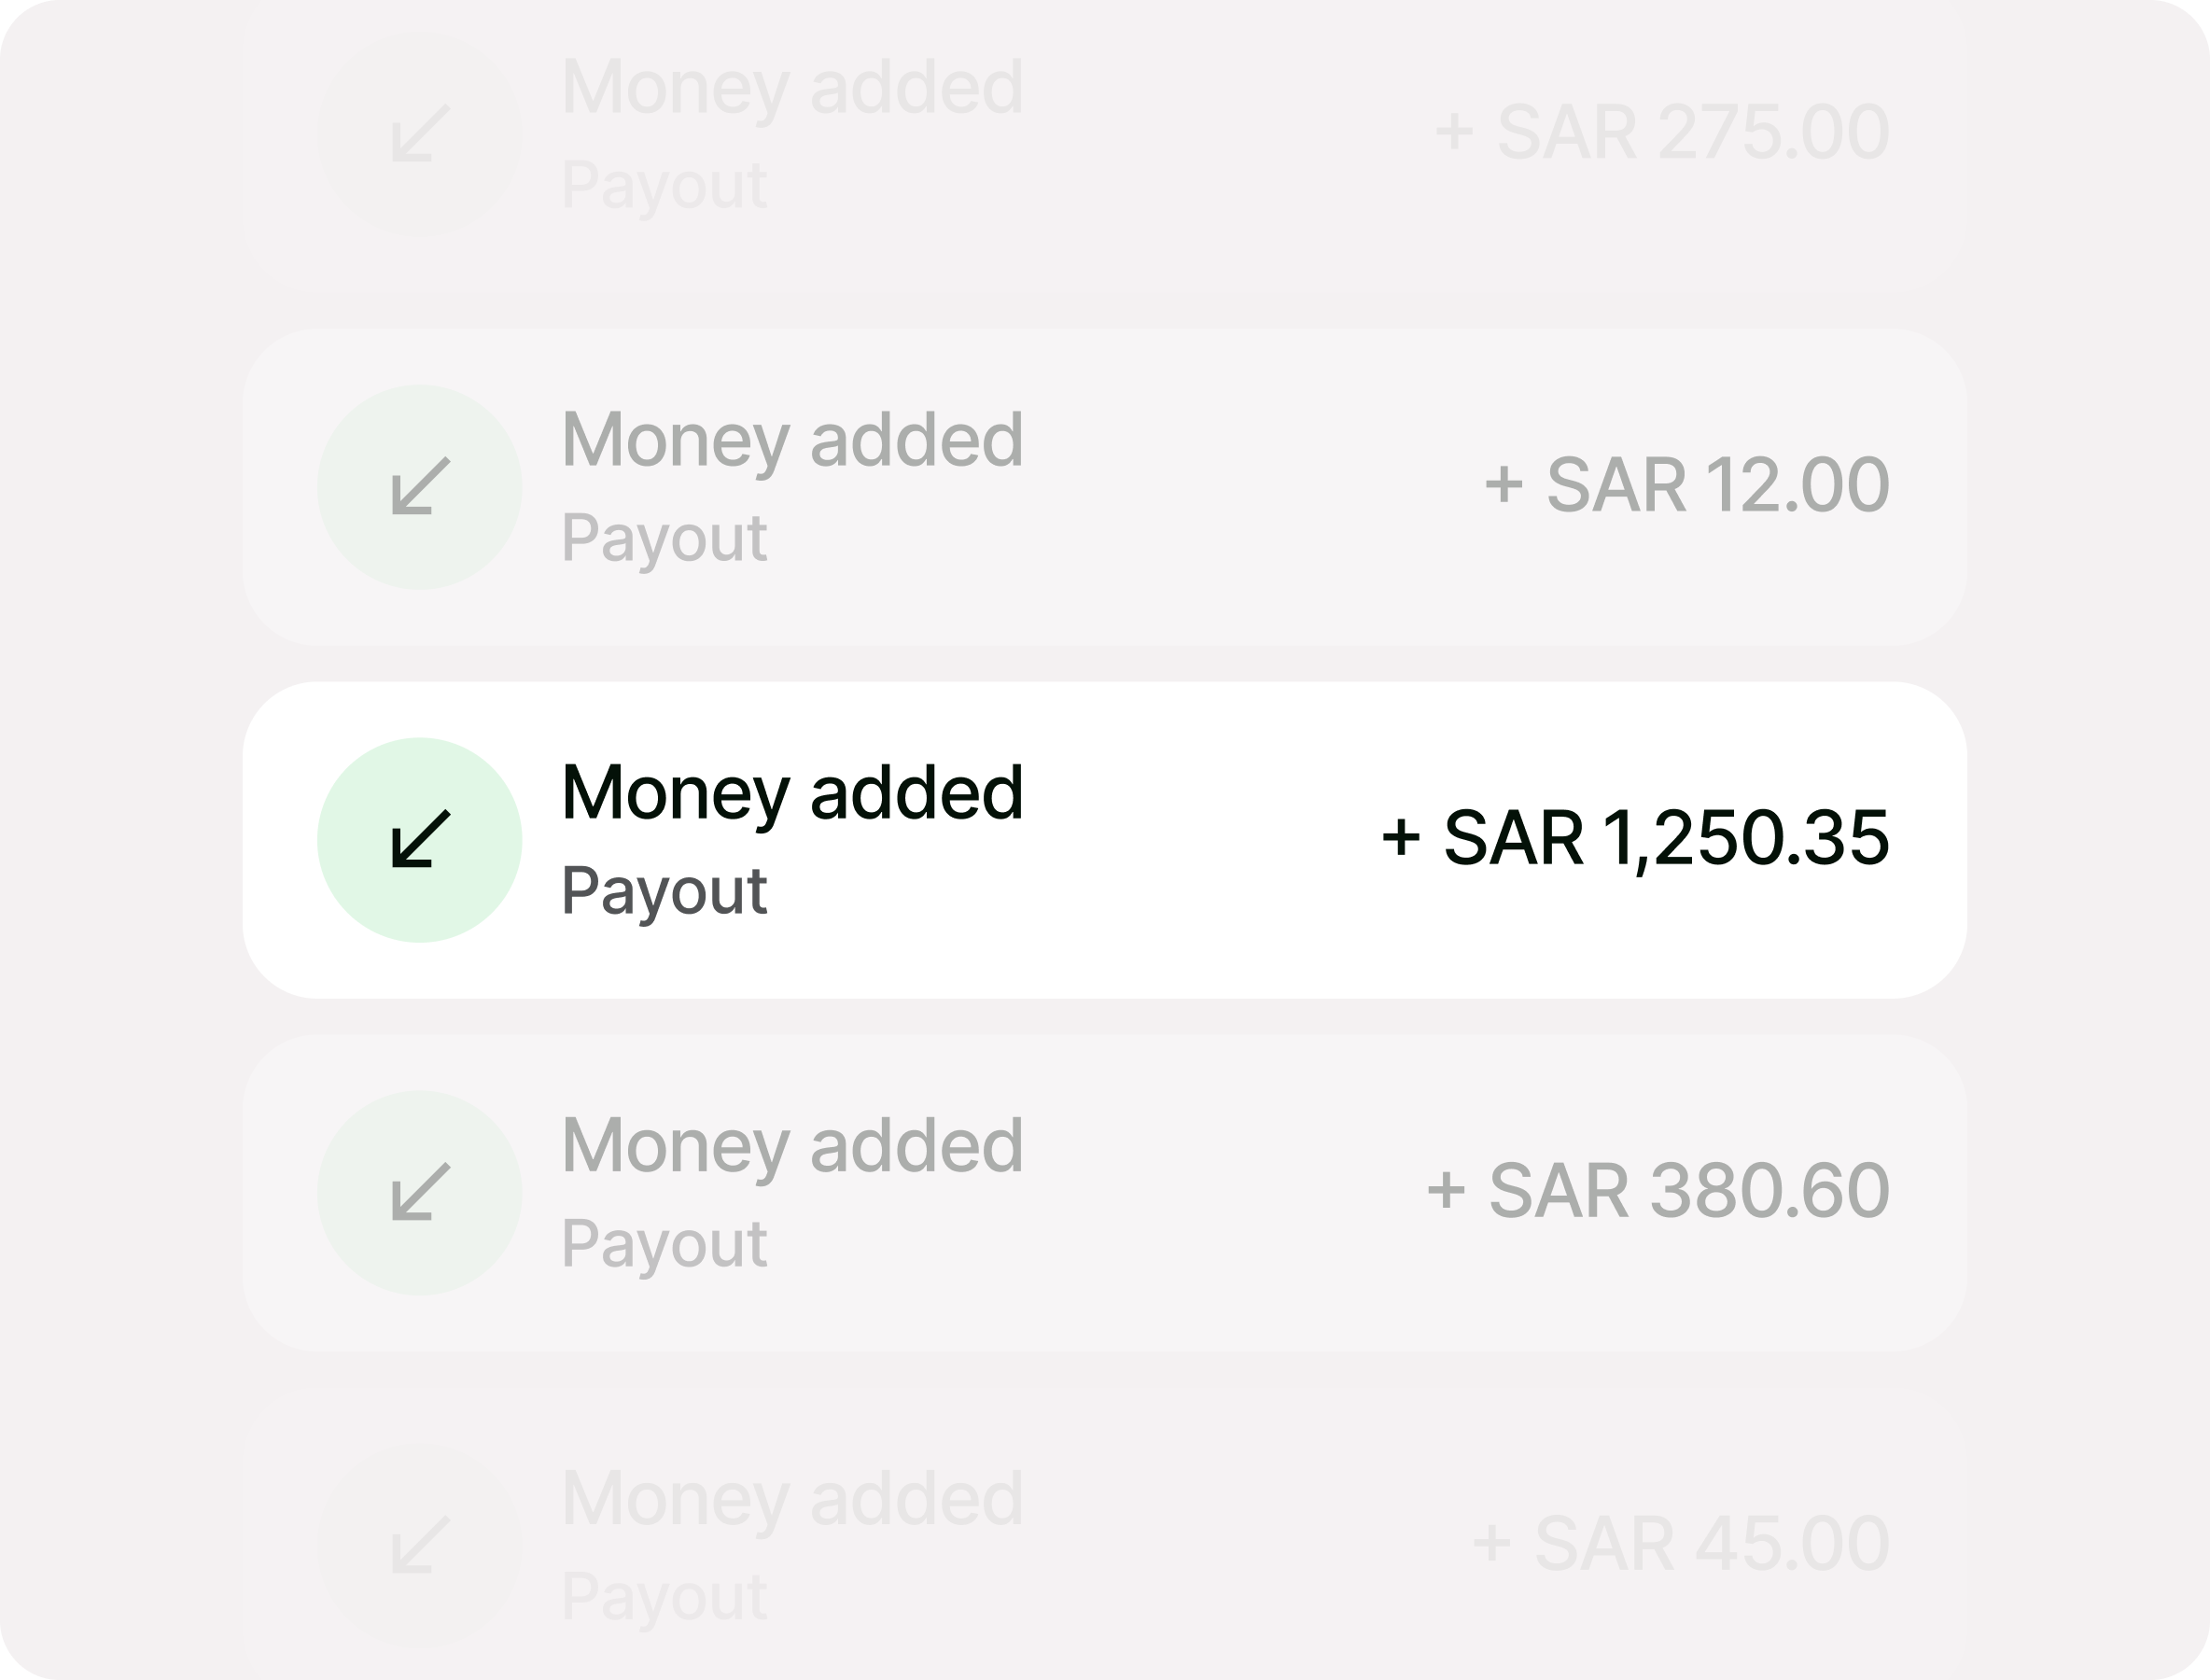The image size is (2210, 1680).
Task: Click the arrow icon beside SAR 12.00
Action: 420,487
